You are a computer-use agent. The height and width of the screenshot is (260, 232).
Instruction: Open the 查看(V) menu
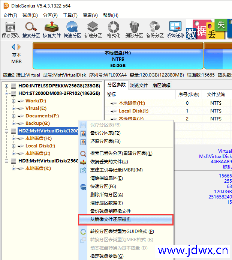[90, 15]
